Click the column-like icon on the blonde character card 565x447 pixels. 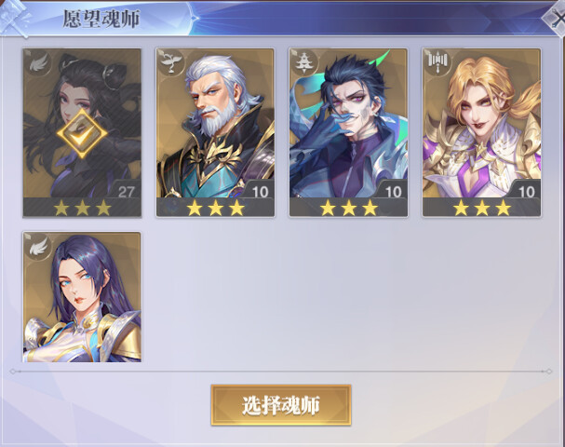pos(437,62)
